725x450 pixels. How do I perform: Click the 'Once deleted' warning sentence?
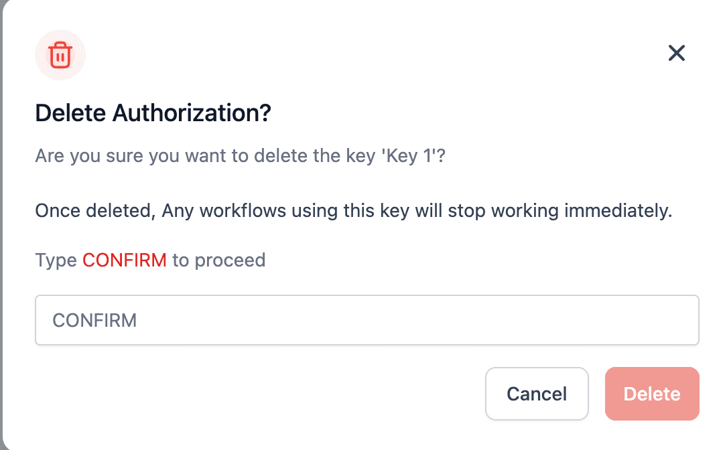click(354, 211)
